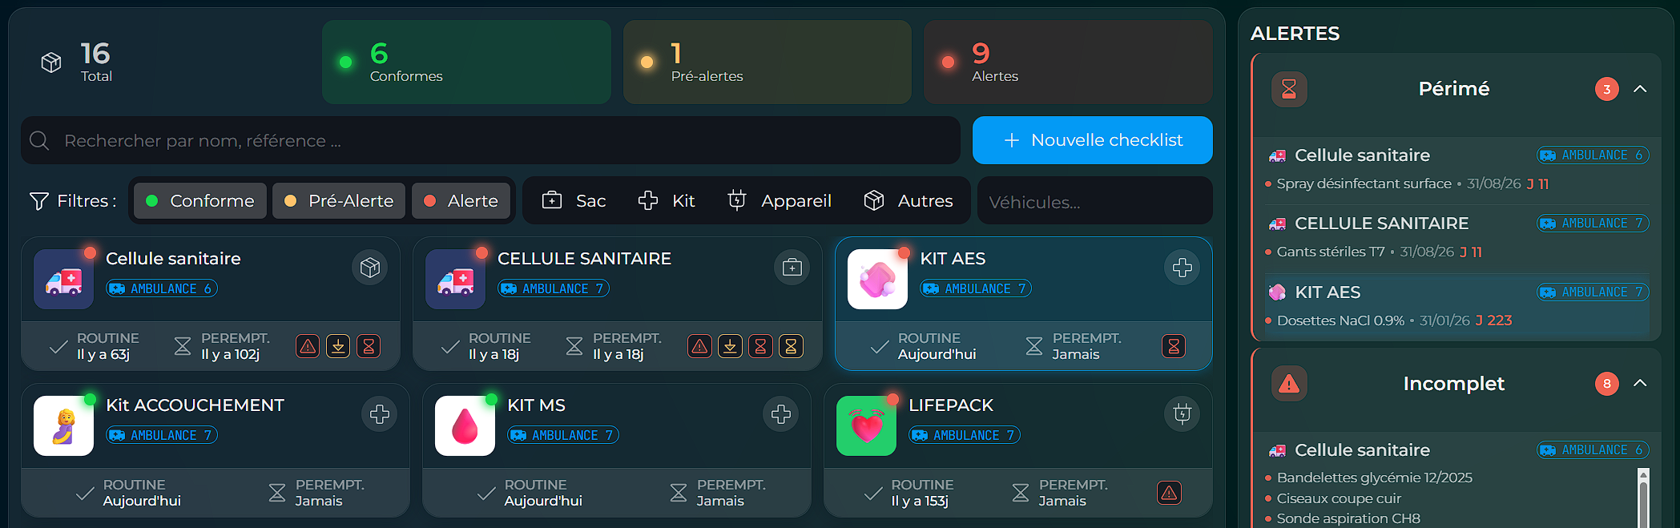Viewport: 1680px width, 528px height.
Task: Click the device plug icon on the LIFEPACK card
Action: pyautogui.click(x=1182, y=414)
